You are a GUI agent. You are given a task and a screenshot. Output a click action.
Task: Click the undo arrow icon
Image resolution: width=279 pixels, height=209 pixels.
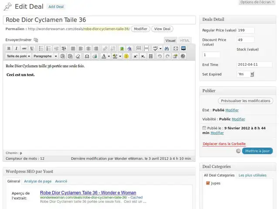tap(160, 56)
